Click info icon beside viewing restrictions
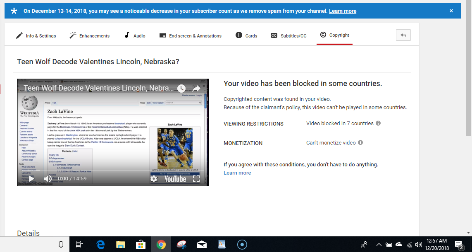 (x=378, y=123)
